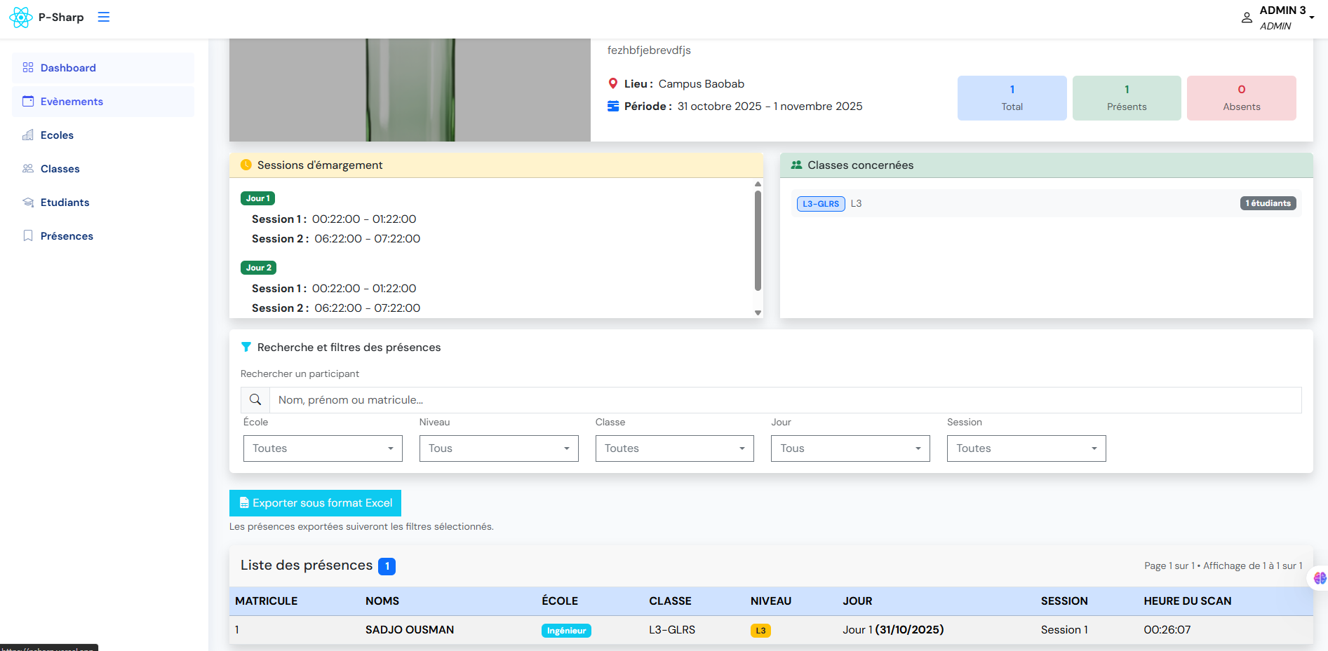Viewport: 1328px width, 651px height.
Task: Click the Ecoles building icon
Action: click(28, 135)
